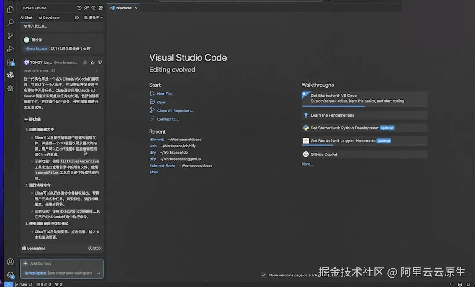Open the Extensions view
Image resolution: width=475 pixels, height=287 pixels.
pos(10,62)
